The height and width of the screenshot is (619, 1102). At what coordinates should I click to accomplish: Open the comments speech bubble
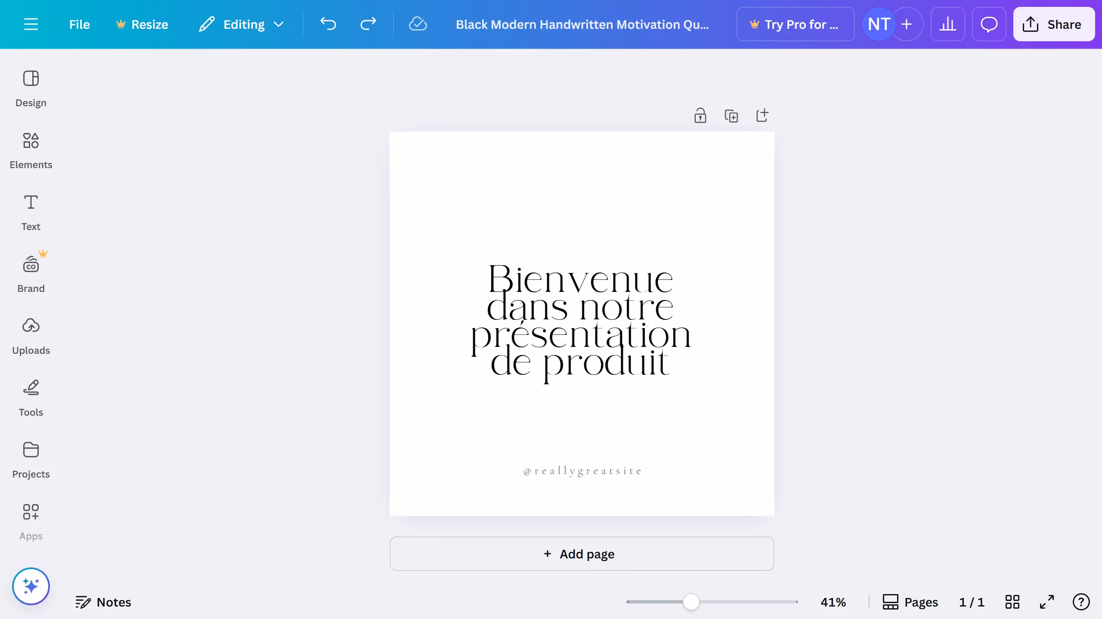click(x=989, y=24)
